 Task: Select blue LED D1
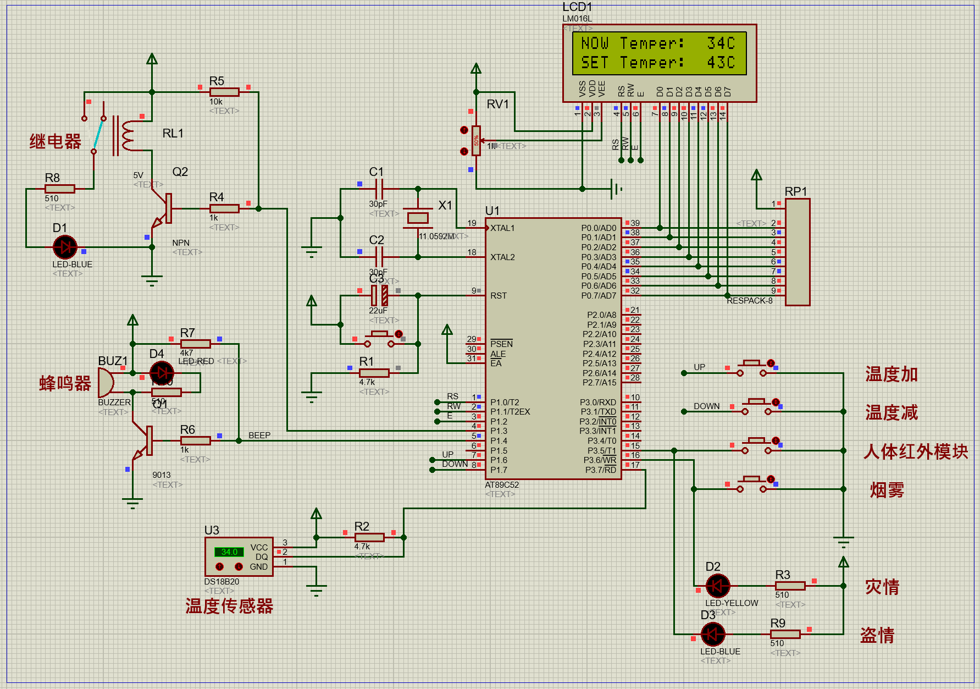coord(65,247)
